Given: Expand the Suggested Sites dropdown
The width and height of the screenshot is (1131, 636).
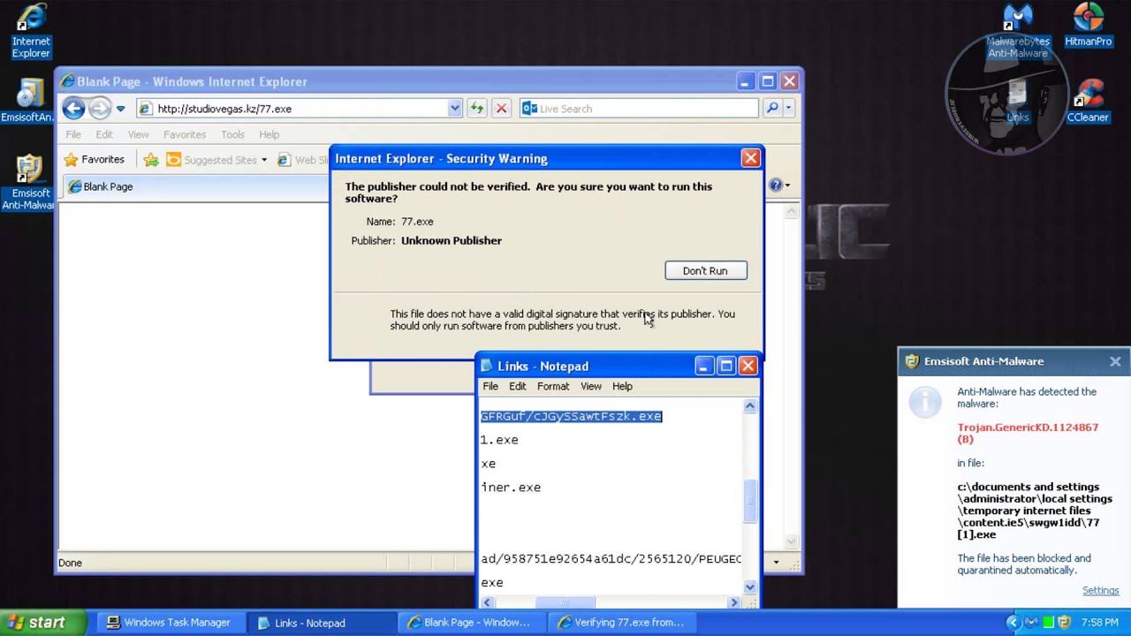Looking at the screenshot, I should (263, 160).
